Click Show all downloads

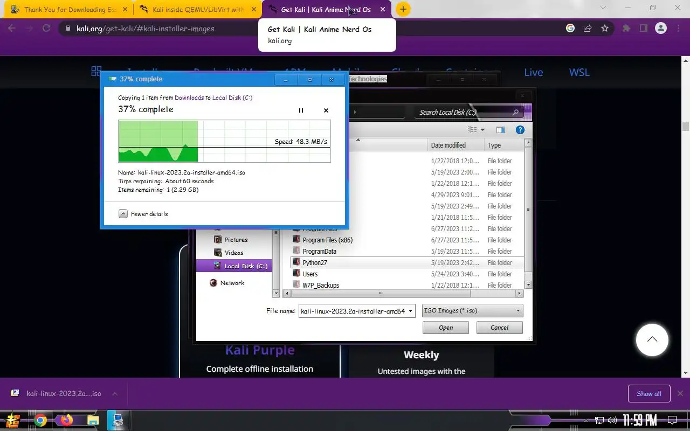(x=649, y=394)
